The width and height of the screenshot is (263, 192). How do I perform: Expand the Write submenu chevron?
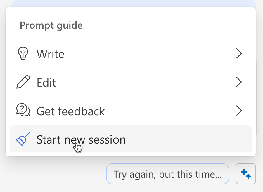click(239, 54)
